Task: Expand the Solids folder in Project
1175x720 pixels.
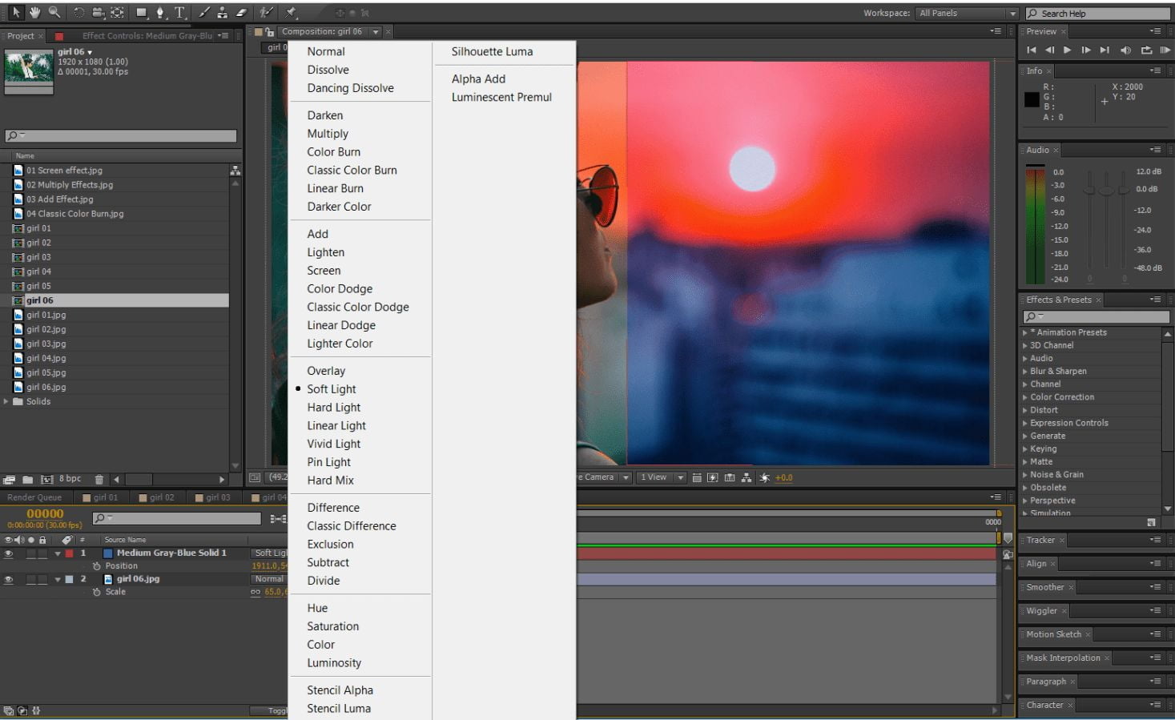Action: pos(6,402)
